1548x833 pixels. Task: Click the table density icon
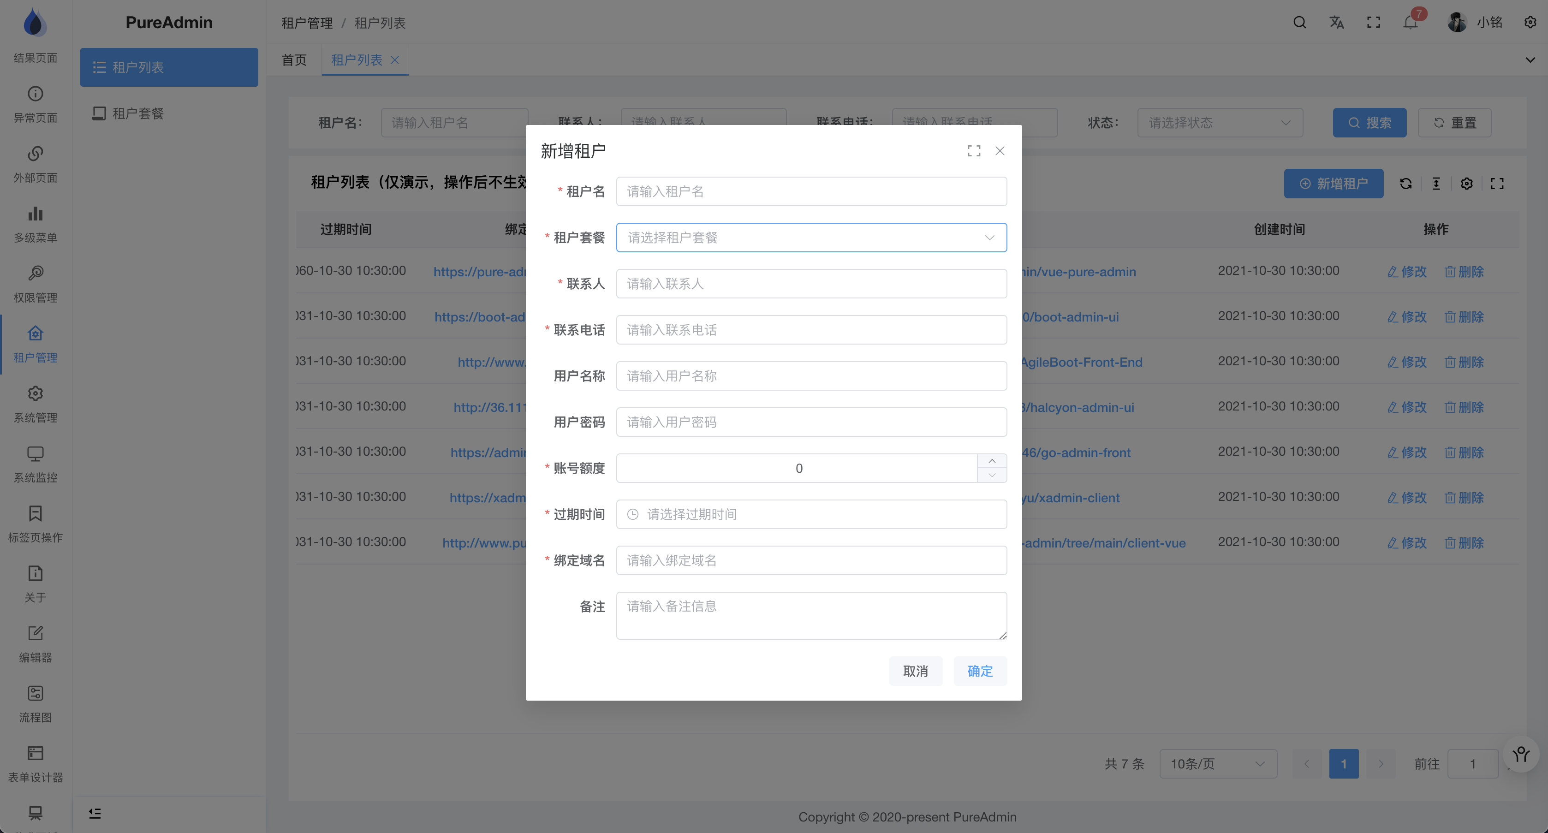point(1436,184)
